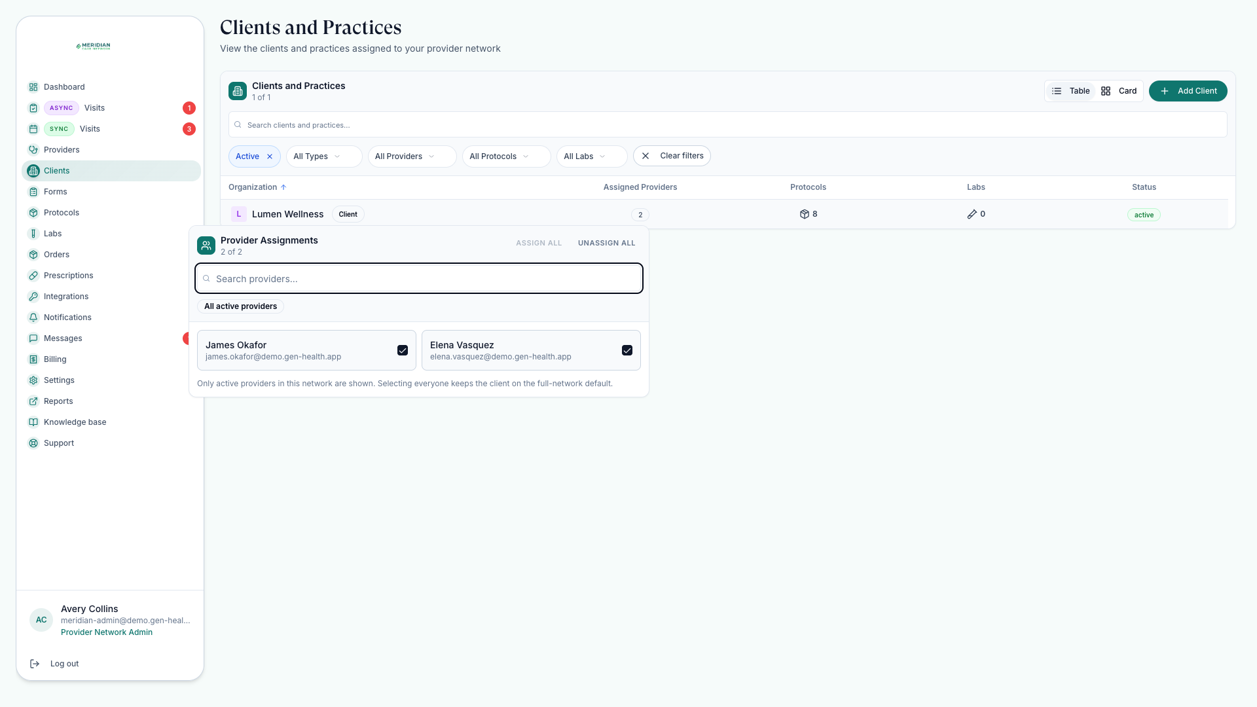Screen dimensions: 1257x707
Task: Sort by the Organization column header
Action: pos(257,187)
